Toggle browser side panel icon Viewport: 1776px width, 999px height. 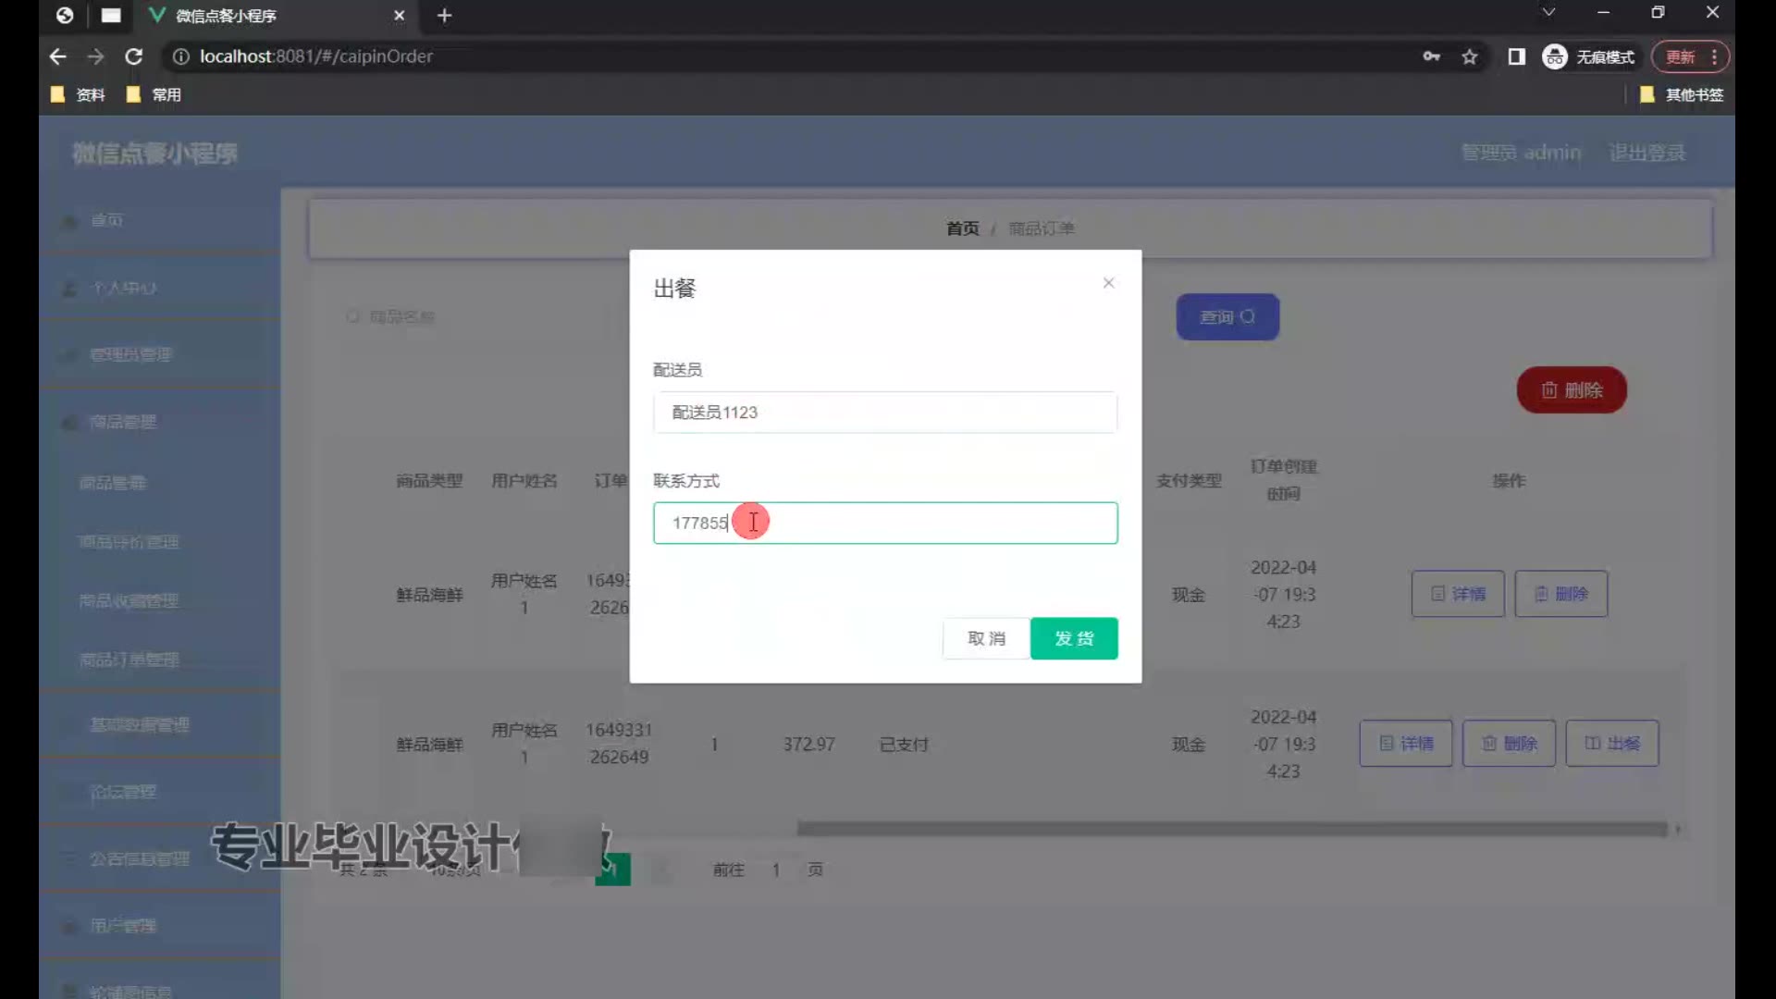1516,57
